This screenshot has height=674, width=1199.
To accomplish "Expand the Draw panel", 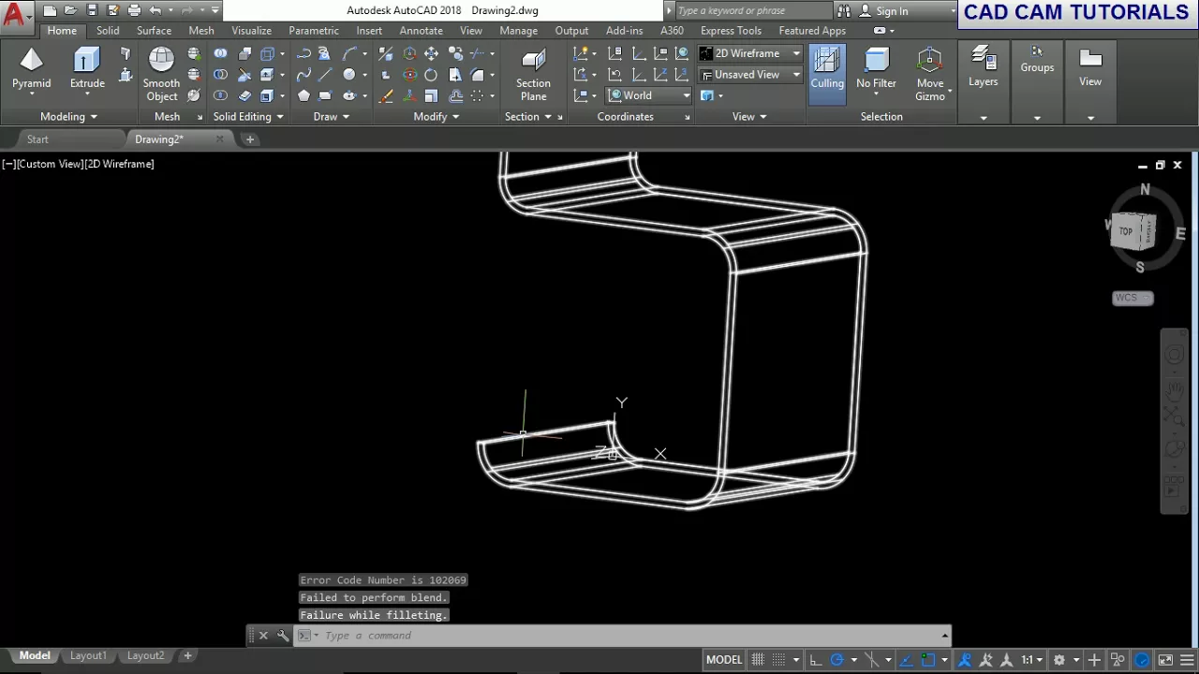I will pos(331,117).
